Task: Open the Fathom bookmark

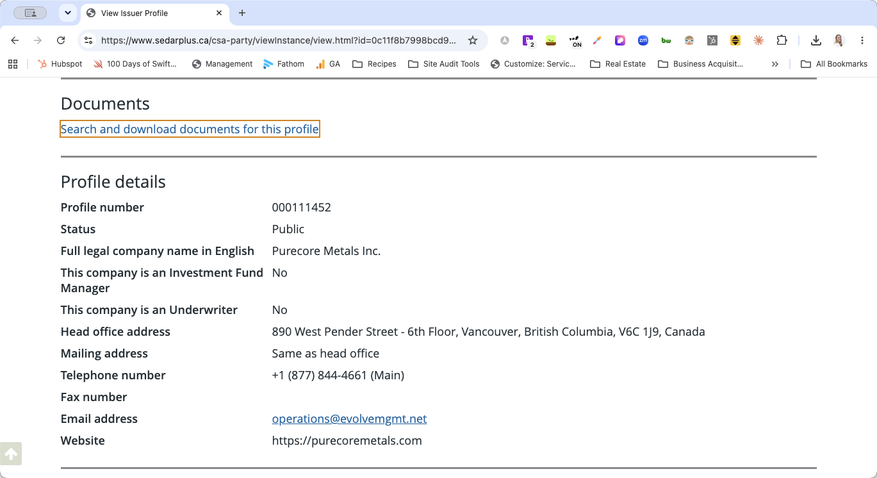Action: 284,64
